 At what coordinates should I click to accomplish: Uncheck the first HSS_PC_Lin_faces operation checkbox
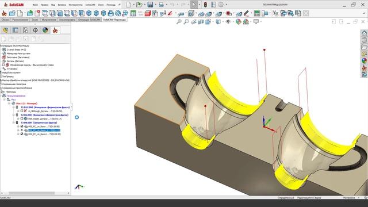[22, 126]
